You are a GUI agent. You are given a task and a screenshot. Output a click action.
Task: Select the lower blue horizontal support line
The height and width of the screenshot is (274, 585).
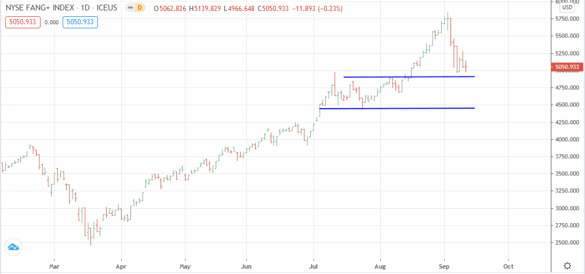click(x=397, y=108)
